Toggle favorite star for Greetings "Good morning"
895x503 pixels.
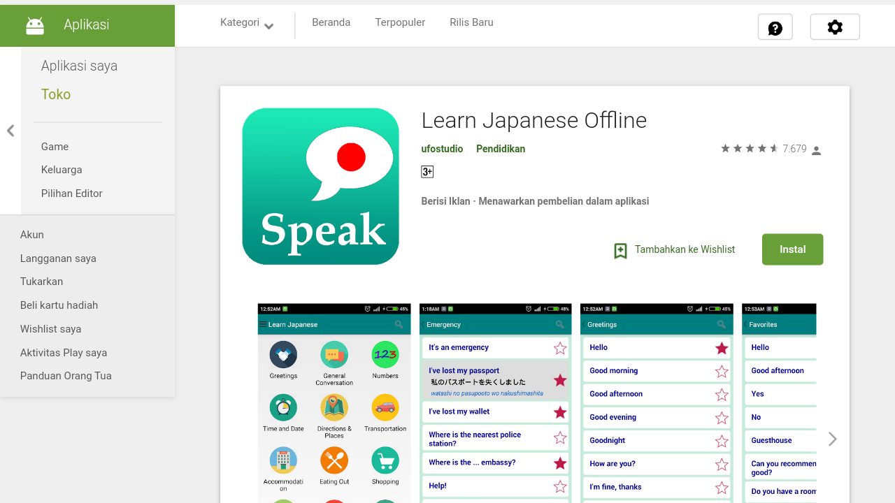pos(722,372)
